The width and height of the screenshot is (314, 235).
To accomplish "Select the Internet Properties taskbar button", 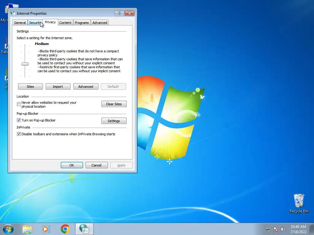I will 84,229.
